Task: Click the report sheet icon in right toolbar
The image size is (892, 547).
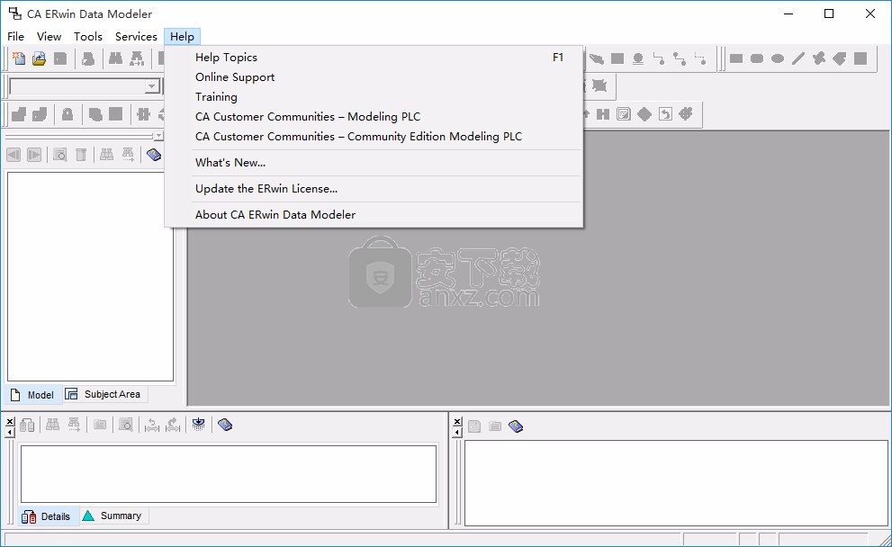Action: pos(624,114)
